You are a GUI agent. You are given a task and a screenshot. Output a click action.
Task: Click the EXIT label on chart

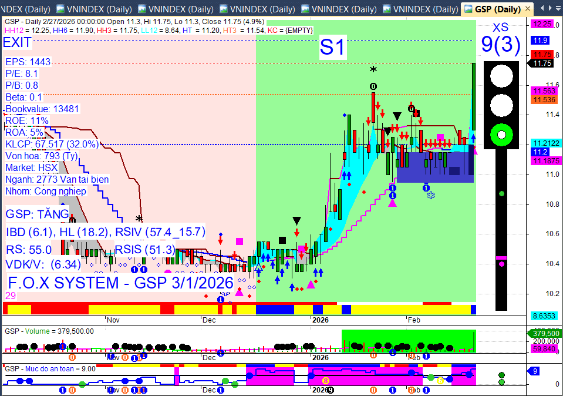click(17, 42)
